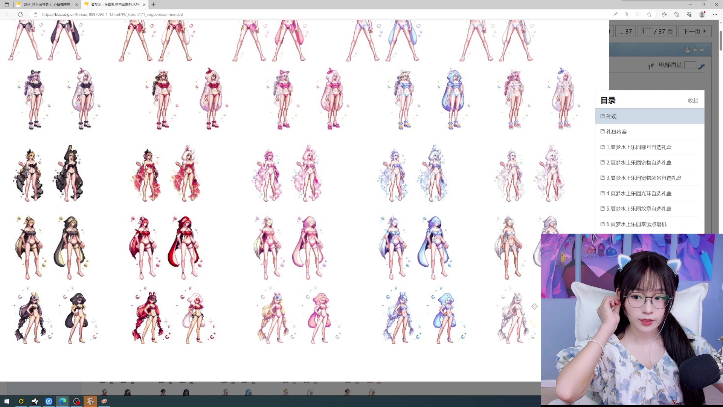Open the favorites list
This screenshot has height=407, width=723.
pyautogui.click(x=664, y=14)
